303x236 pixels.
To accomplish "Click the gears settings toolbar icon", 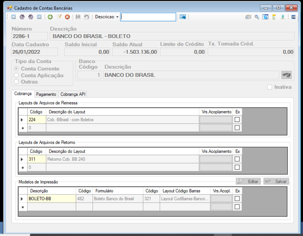I will coord(257,17).
